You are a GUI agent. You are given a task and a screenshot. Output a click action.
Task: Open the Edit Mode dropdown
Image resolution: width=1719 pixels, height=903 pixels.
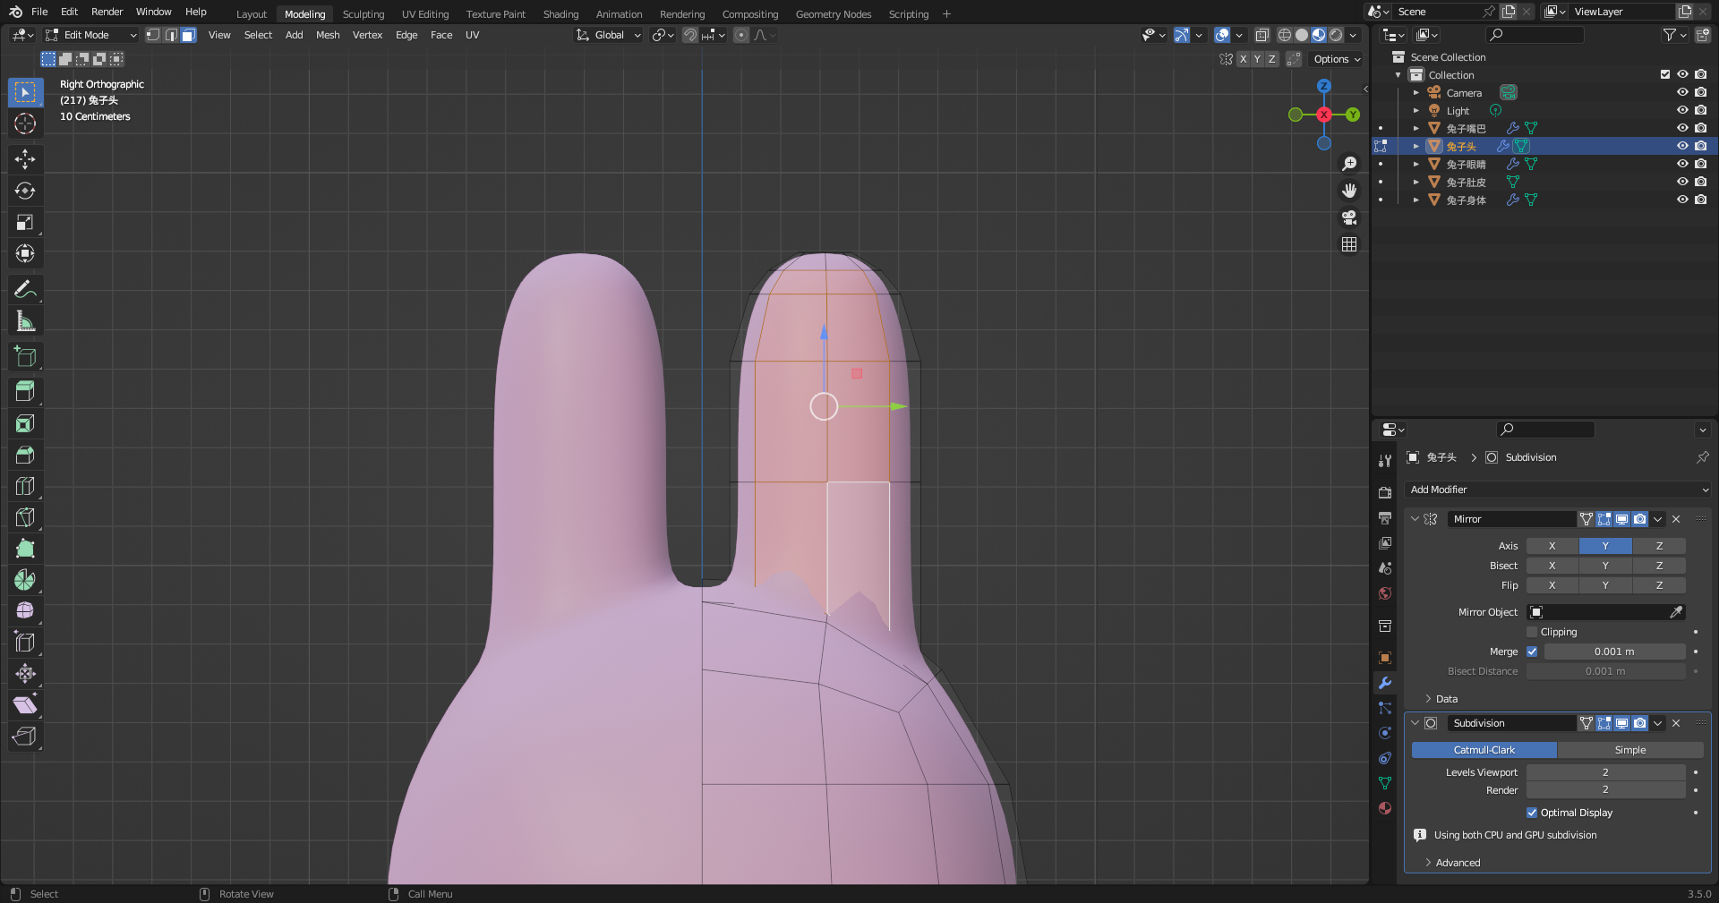(x=91, y=35)
